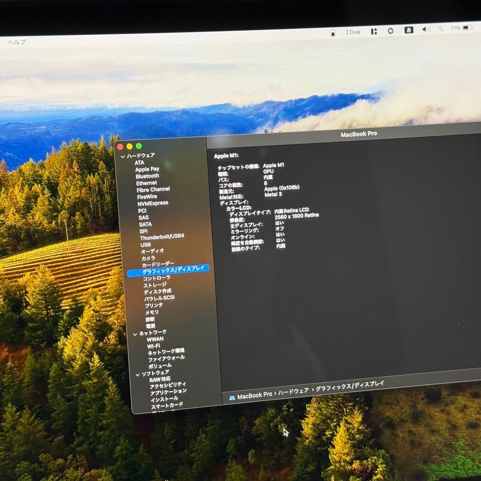Select Thunderbolt/USB4 in the sidebar
This screenshot has height=481, width=481.
[x=162, y=237]
